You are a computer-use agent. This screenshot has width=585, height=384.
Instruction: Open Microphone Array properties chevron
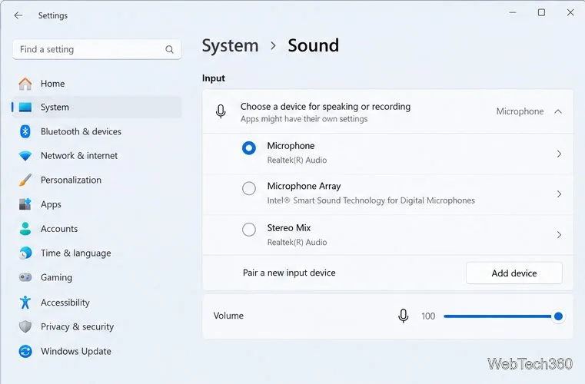pyautogui.click(x=559, y=194)
